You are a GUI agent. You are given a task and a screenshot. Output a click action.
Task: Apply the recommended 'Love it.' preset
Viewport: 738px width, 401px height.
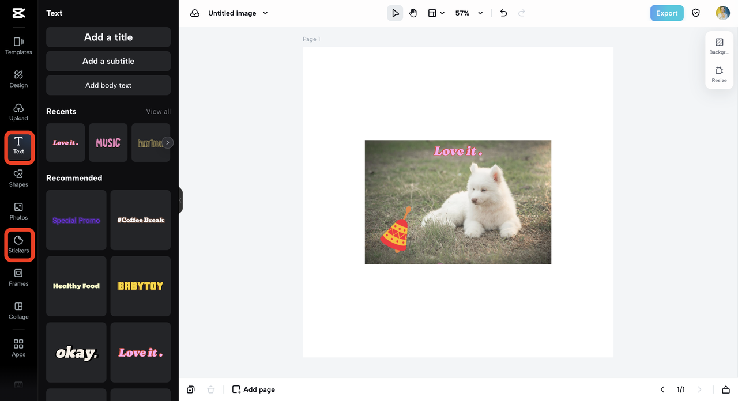point(141,353)
